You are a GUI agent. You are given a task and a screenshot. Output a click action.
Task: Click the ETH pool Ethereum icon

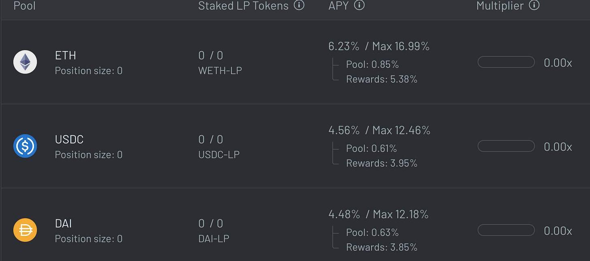[25, 62]
